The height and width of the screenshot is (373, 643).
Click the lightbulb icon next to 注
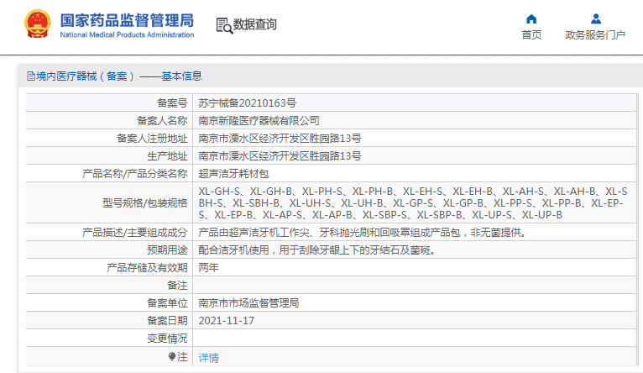(172, 357)
